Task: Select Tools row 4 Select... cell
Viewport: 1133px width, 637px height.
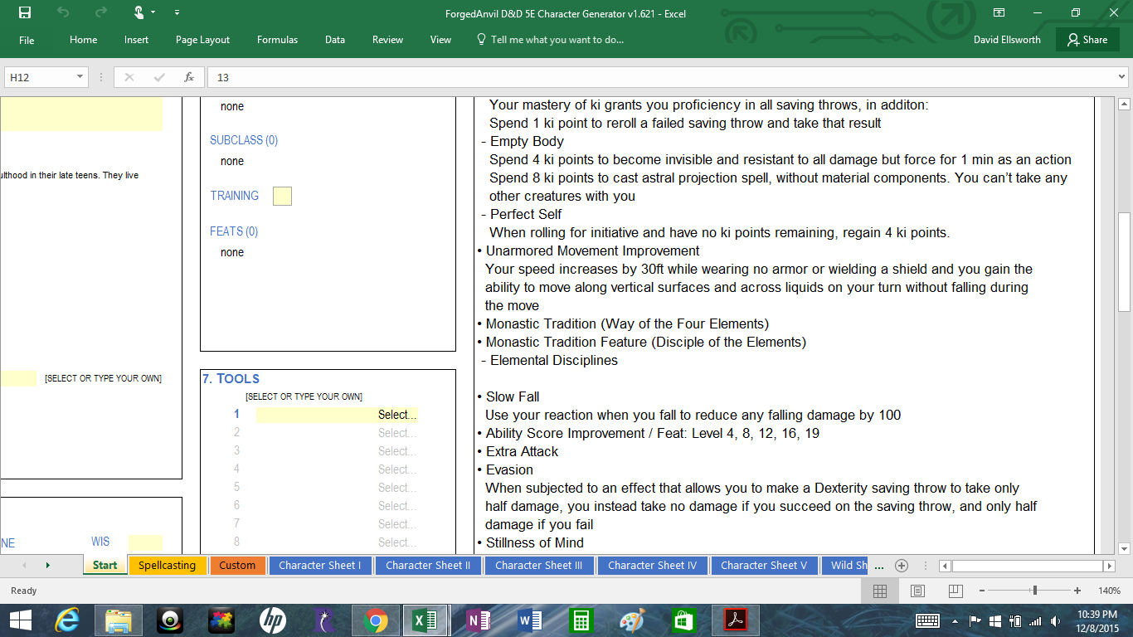Action: (337, 469)
